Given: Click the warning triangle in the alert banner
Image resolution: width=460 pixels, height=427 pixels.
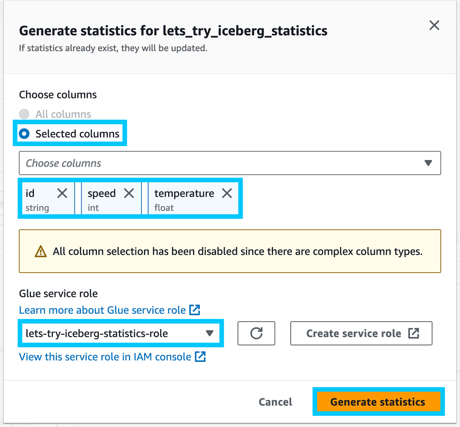Looking at the screenshot, I should (40, 251).
